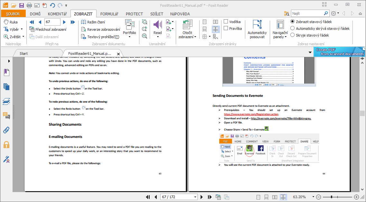
Task: Select Skryje stavový řádek radio option
Action: point(292,35)
